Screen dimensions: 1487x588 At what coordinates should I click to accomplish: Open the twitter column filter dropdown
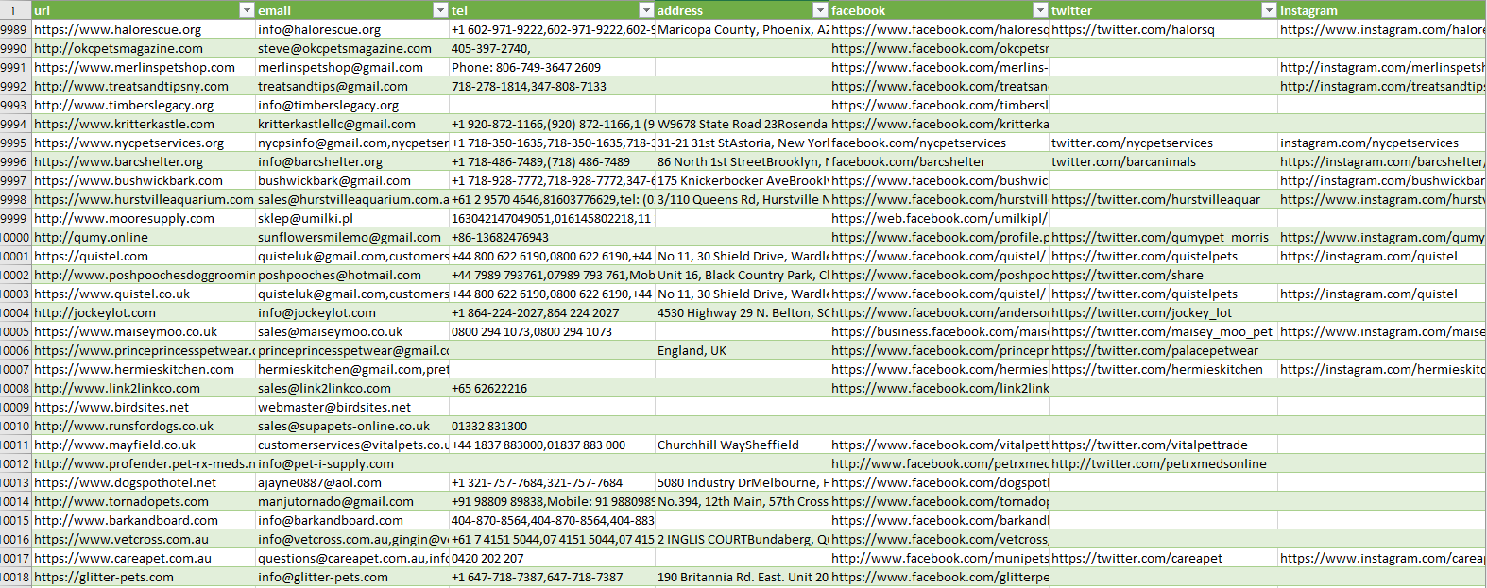tap(1269, 10)
